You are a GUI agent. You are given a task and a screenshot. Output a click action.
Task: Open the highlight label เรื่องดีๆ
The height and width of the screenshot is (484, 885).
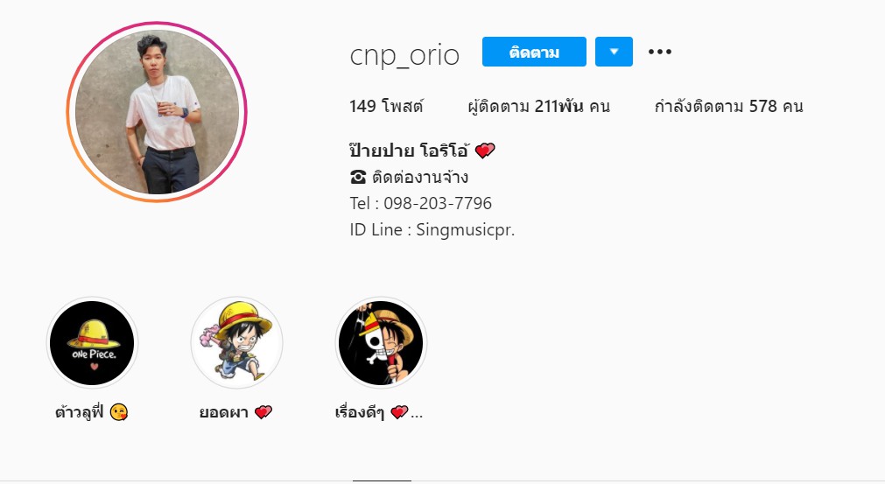tap(360, 412)
